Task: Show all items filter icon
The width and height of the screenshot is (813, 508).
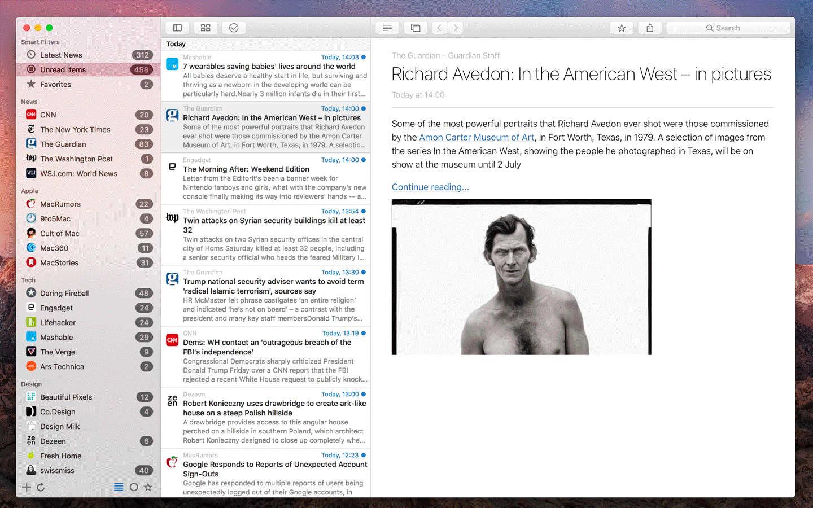Action: 119,487
